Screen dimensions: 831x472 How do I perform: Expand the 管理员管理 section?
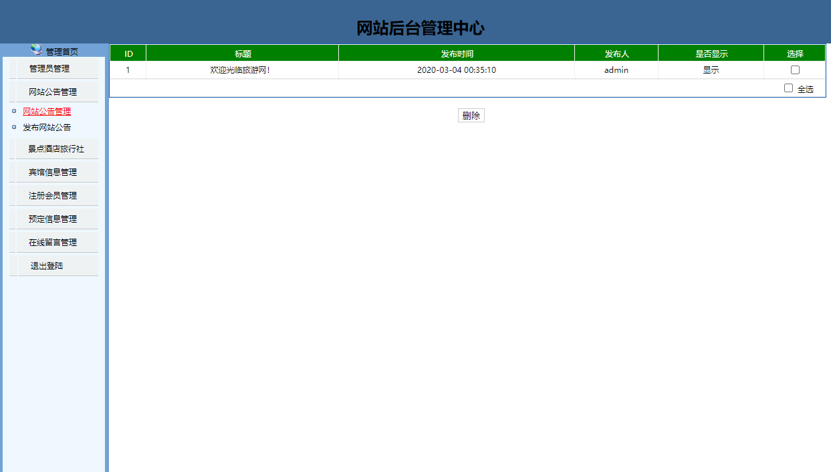(x=53, y=68)
